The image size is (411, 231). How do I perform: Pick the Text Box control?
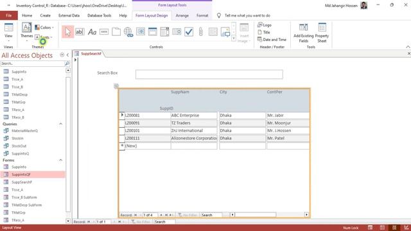coord(80,32)
